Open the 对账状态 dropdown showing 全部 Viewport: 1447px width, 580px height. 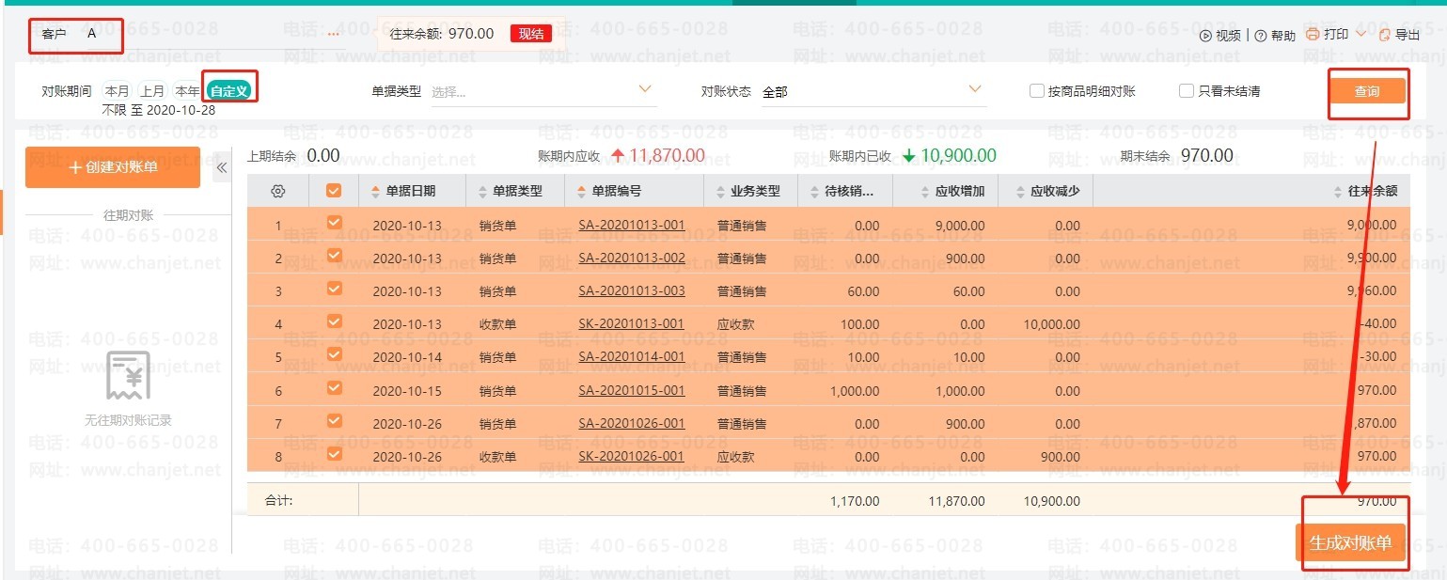873,92
